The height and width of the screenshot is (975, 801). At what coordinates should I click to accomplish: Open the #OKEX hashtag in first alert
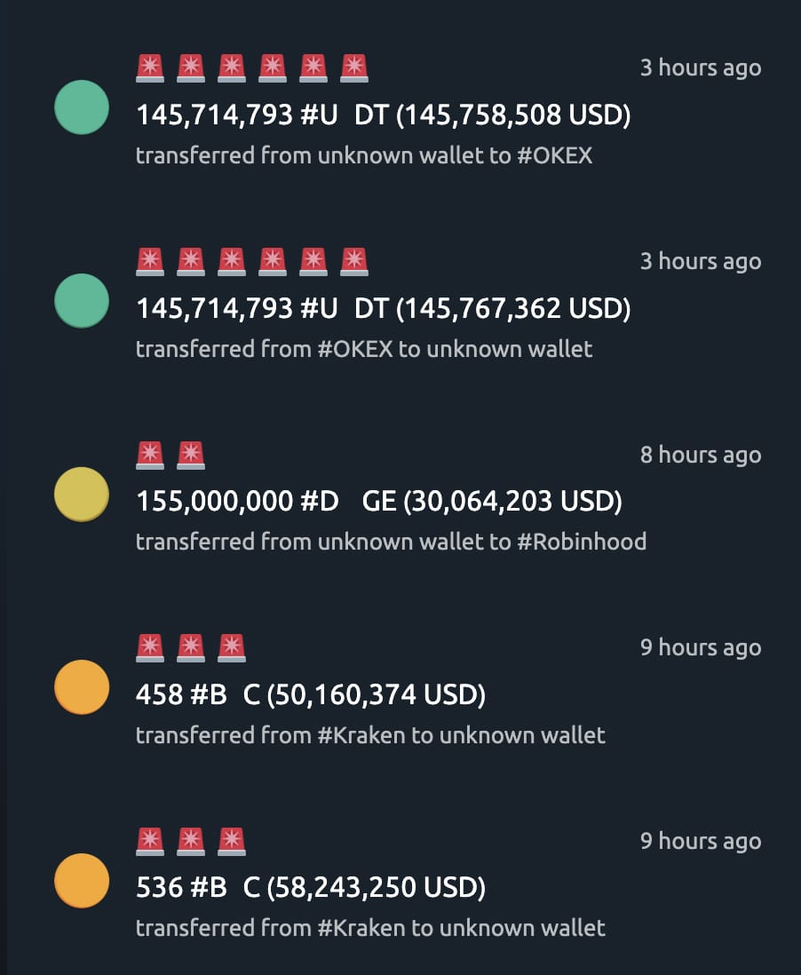(555, 155)
